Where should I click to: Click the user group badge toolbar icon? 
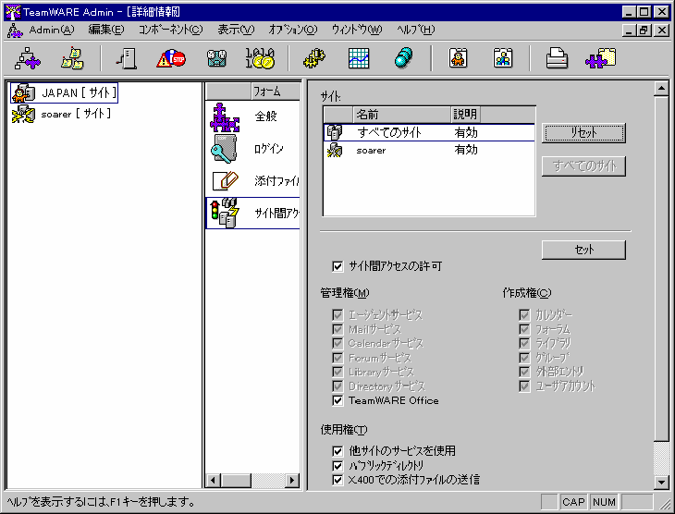click(503, 58)
